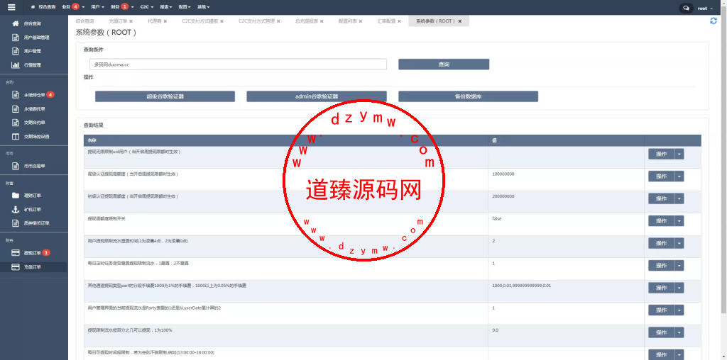Focus the query input containing duoma.cc
Viewport: 727px width, 360px height.
click(239, 64)
